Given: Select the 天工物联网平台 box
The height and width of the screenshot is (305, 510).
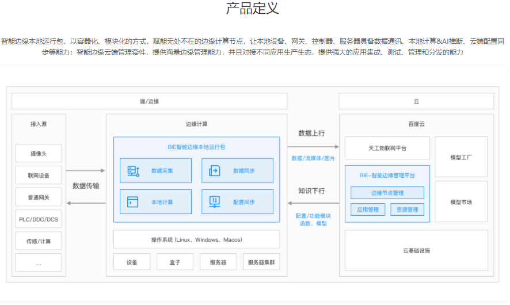Looking at the screenshot, I should click(x=387, y=148).
